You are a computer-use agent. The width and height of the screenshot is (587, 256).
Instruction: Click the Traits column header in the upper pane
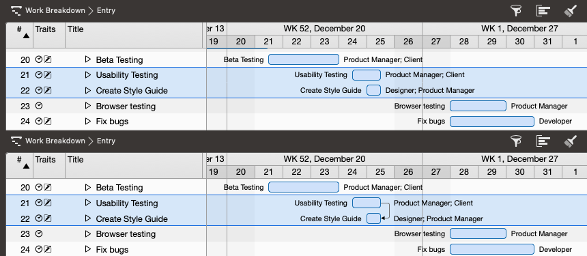click(45, 29)
